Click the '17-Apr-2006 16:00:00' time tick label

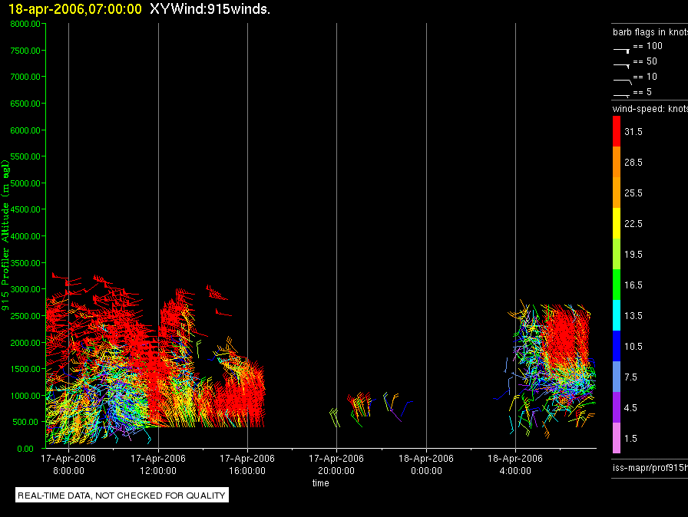(247, 464)
